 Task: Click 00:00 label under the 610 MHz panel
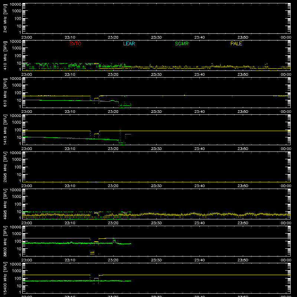(286, 112)
